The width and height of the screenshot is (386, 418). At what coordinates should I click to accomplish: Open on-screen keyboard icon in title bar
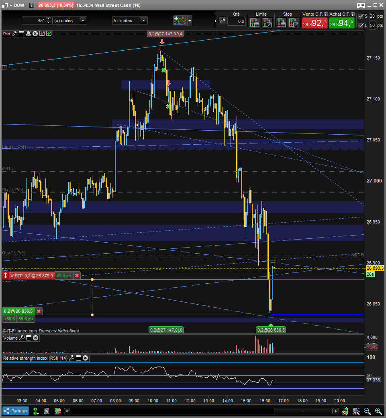(x=361, y=5)
